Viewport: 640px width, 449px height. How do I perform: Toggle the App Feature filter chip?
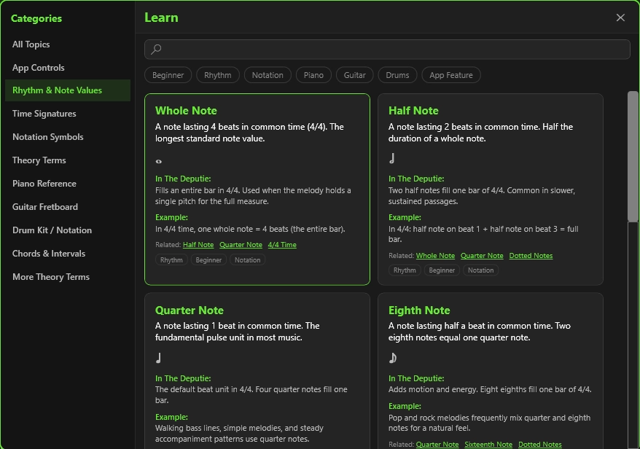pyautogui.click(x=451, y=75)
